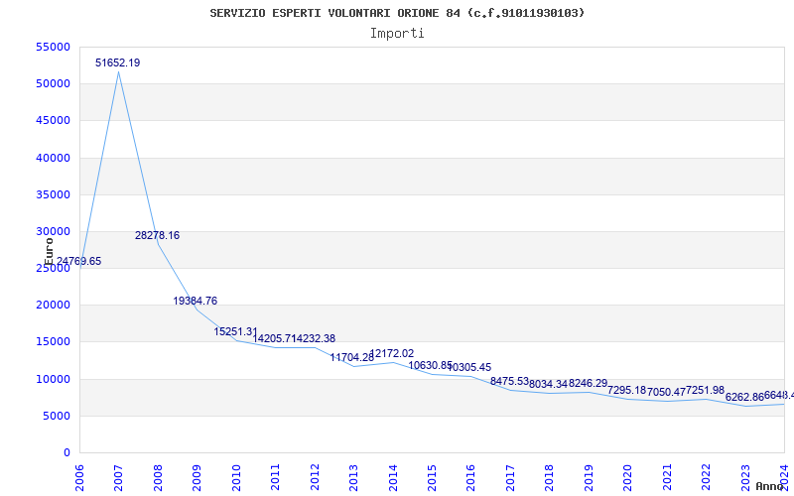Click the 0 y-axis tick label
Screen dimensions: 794x496
(x=66, y=453)
